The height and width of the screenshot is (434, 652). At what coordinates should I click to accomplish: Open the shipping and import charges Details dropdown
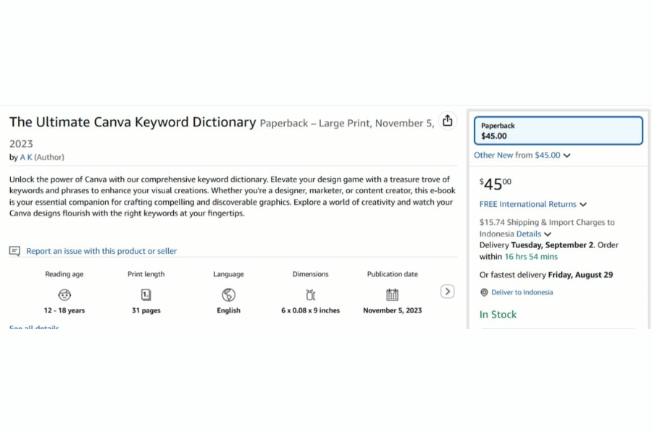click(533, 234)
